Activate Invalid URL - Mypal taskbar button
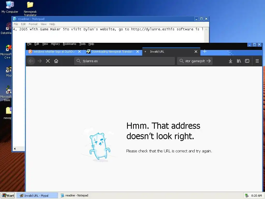Screen dimensions: 265x199 [x=37, y=195]
